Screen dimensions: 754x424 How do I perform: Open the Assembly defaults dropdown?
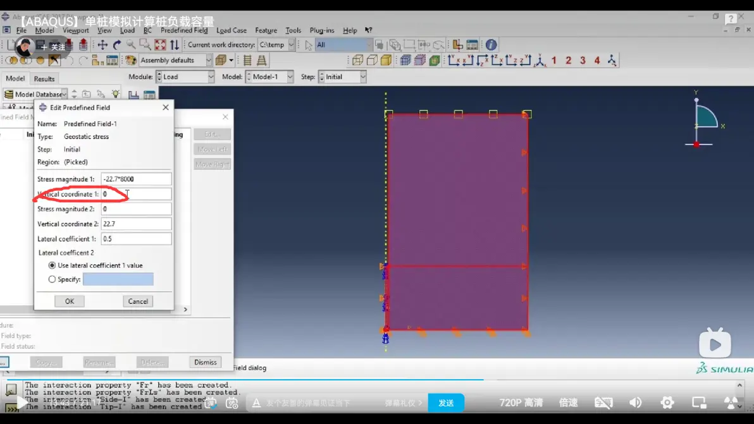pos(175,60)
